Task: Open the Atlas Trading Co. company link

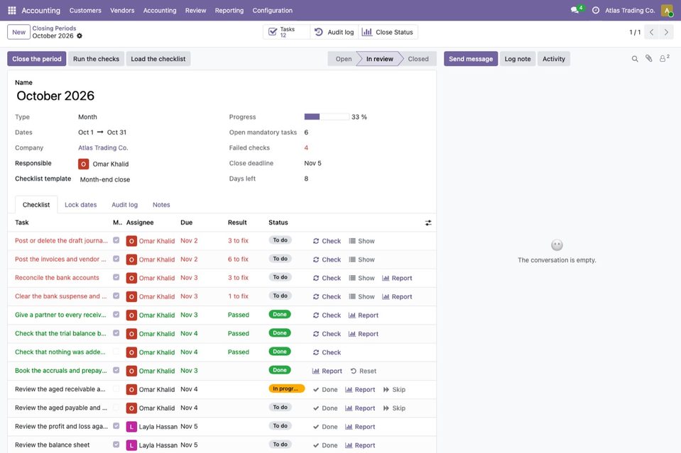Action: click(103, 148)
